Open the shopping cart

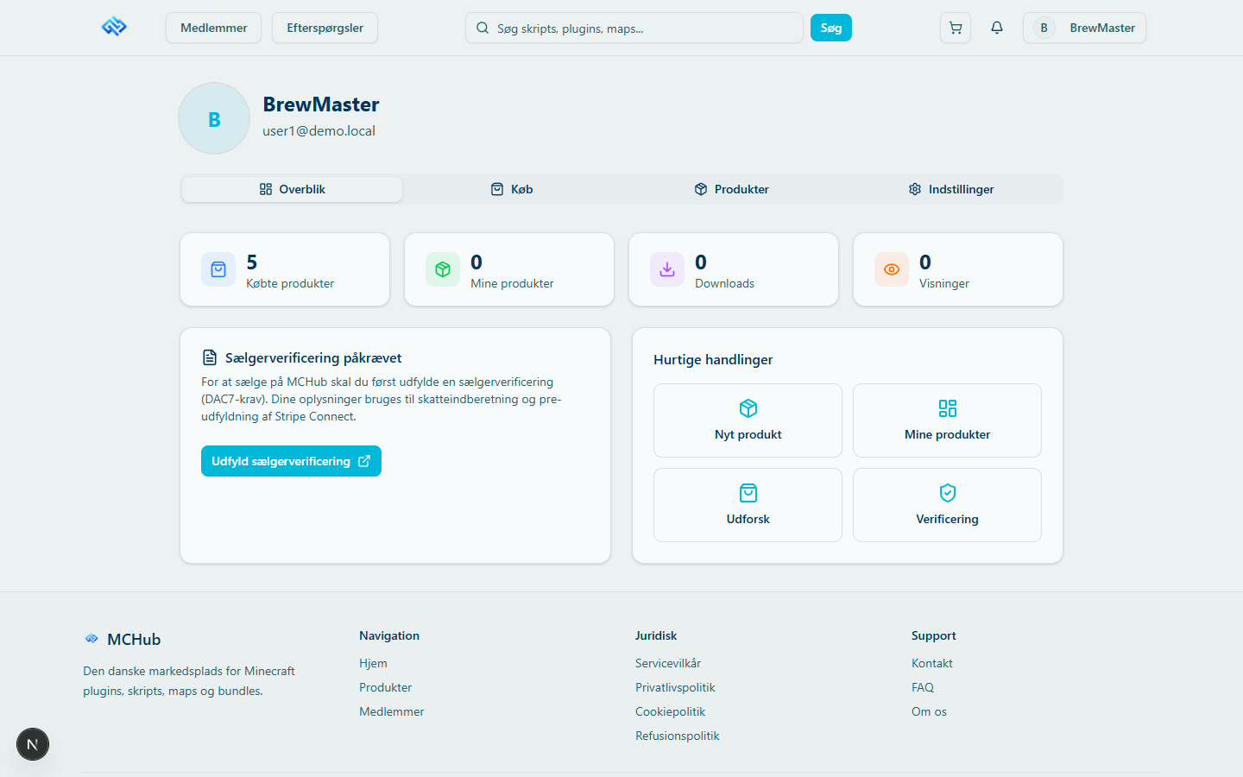(956, 28)
